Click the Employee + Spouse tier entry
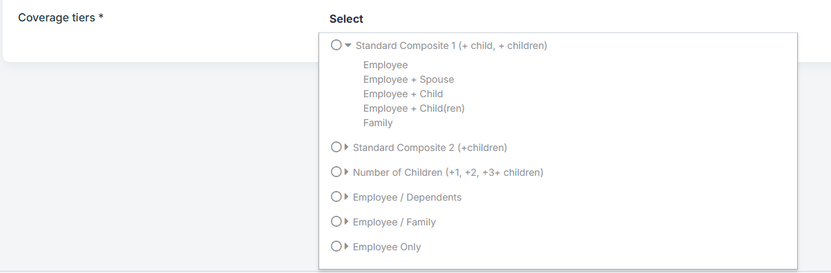The height and width of the screenshot is (273, 831). pos(408,79)
